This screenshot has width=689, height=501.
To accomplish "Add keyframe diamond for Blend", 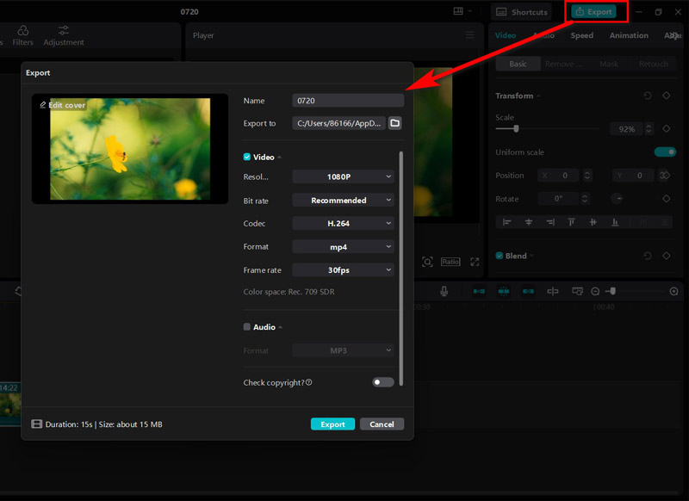I will [666, 256].
